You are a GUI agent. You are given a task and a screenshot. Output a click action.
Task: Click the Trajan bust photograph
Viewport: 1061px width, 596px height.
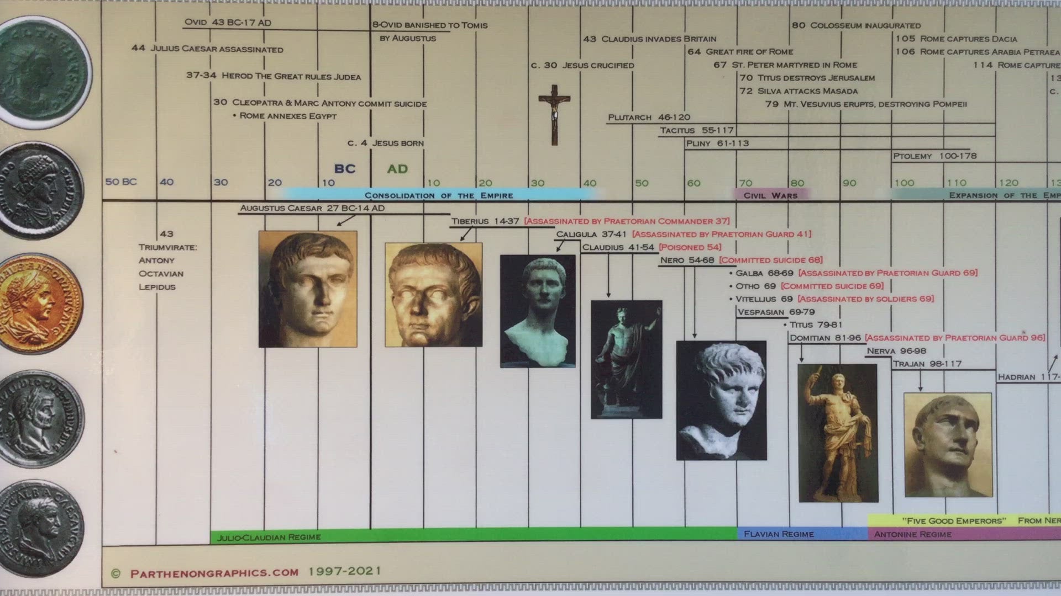[x=948, y=445]
